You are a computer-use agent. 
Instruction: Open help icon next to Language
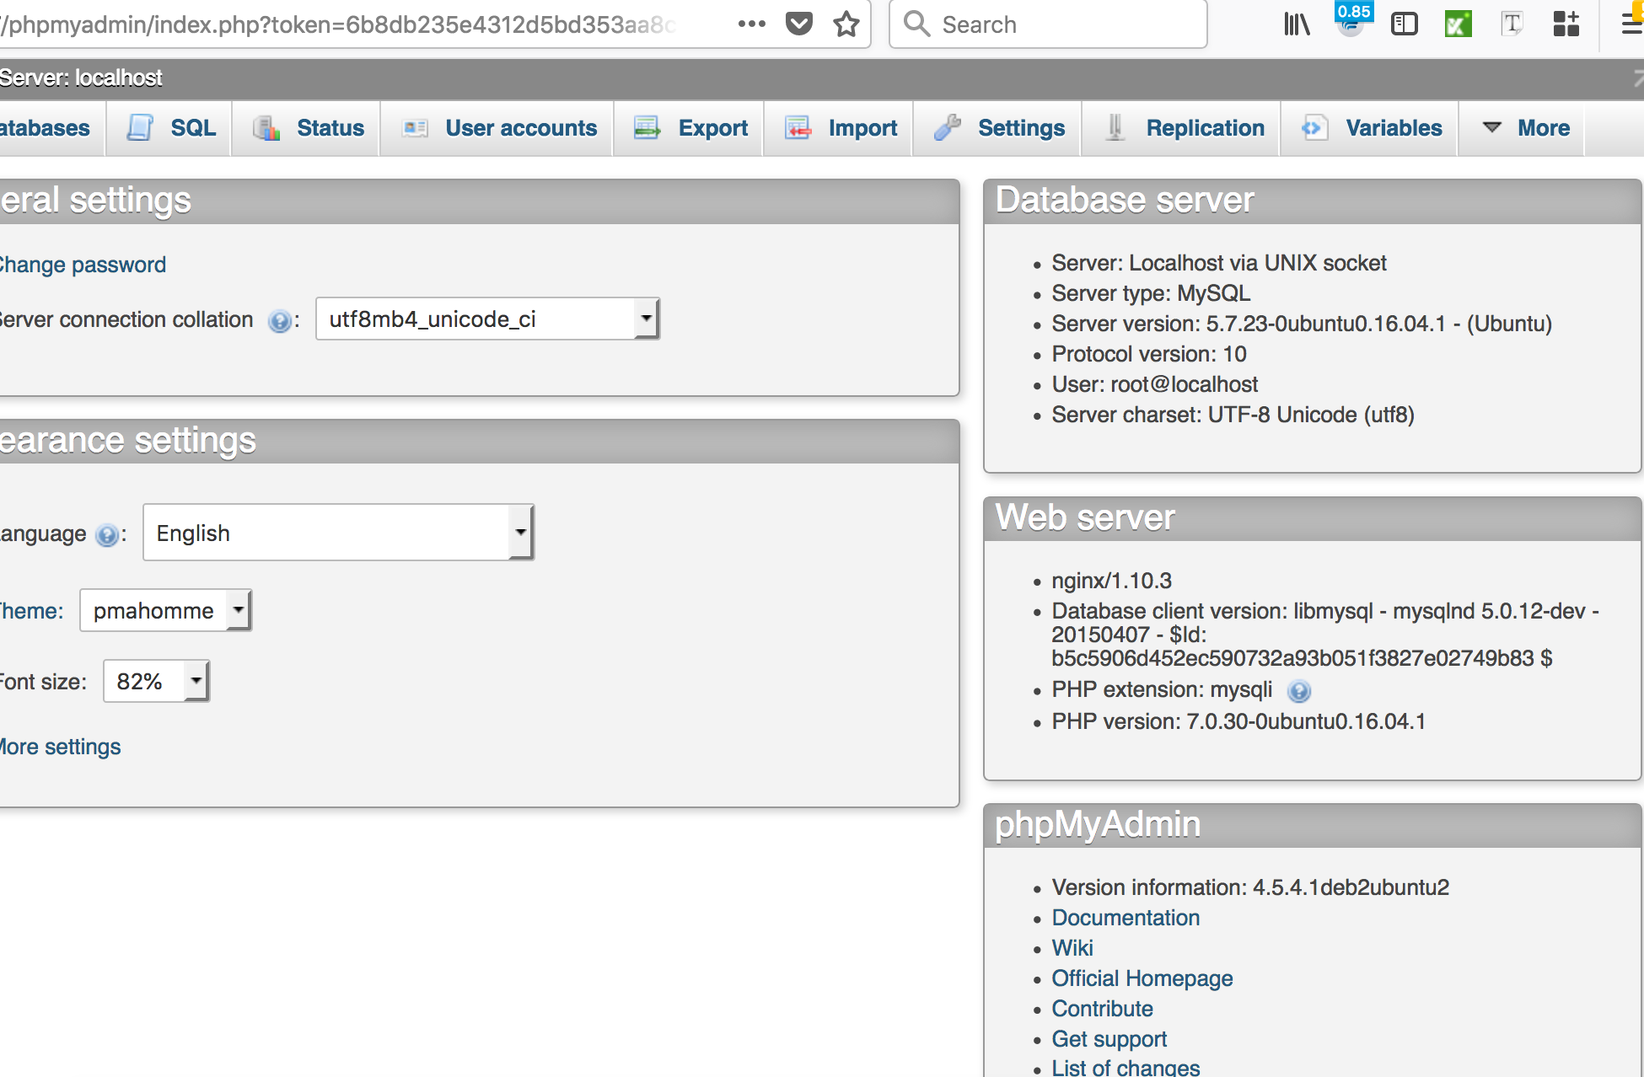coord(107,535)
